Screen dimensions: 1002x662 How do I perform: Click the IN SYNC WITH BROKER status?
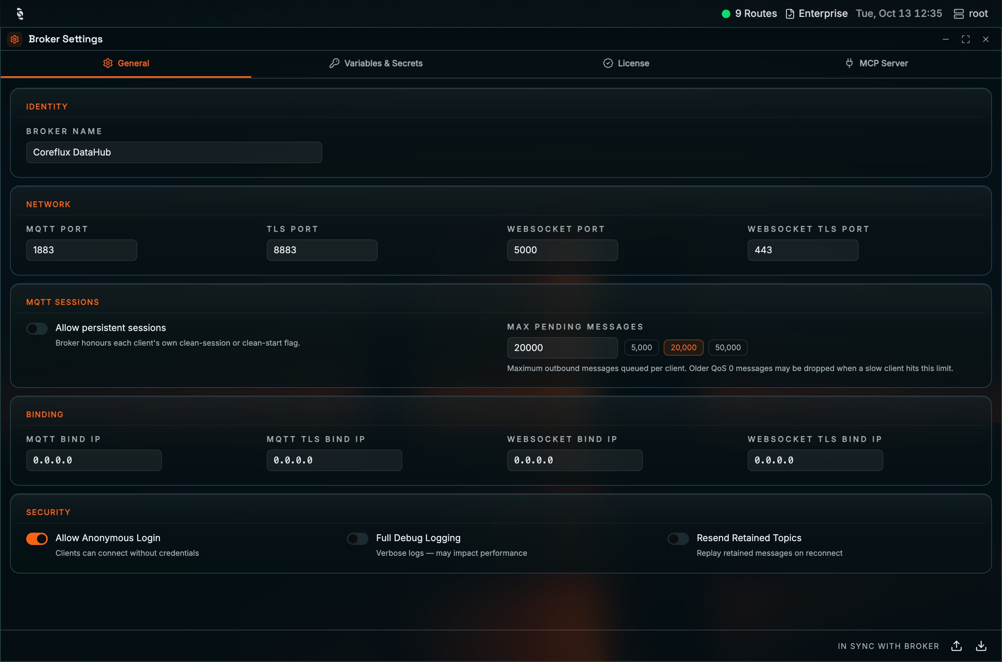pos(888,646)
